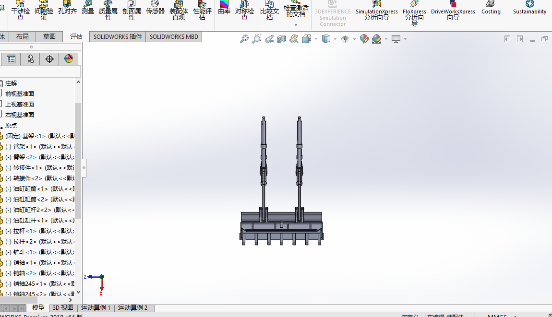
Task: Open the DisplayManager color sphere tab
Action: click(69, 59)
